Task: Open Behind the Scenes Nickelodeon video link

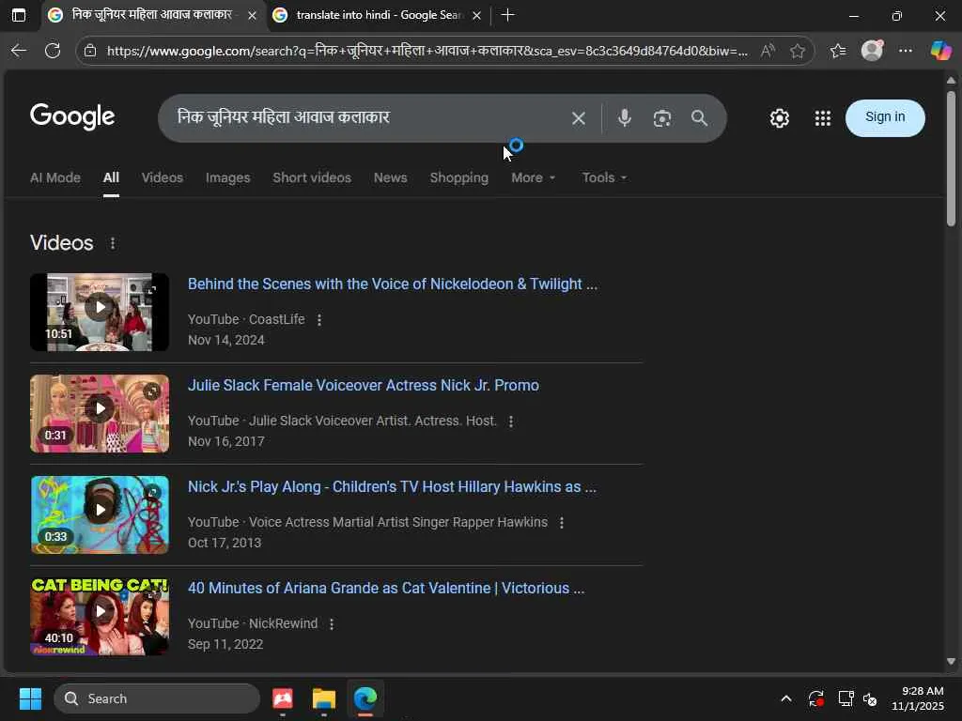Action: click(392, 284)
